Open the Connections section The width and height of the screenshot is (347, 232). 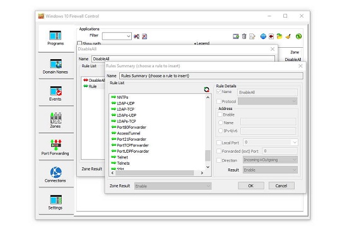coord(56,175)
